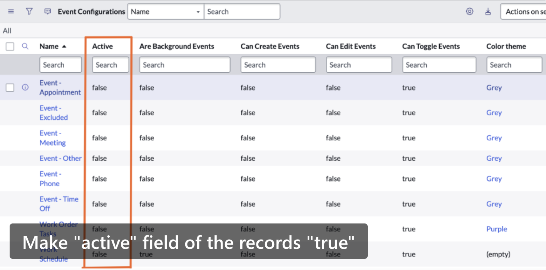546x270 pixels.
Task: Open the activity stream chat icon
Action: pos(48,12)
